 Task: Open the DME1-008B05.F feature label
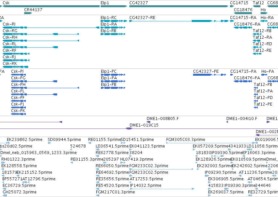pos(163,119)
